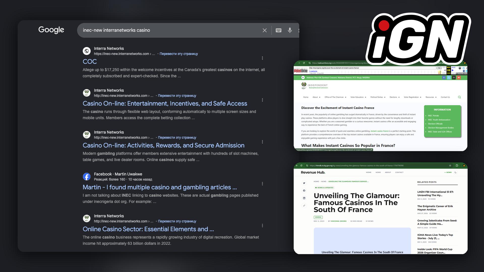Open the COC search result
This screenshot has height=272, width=484.
(x=90, y=61)
